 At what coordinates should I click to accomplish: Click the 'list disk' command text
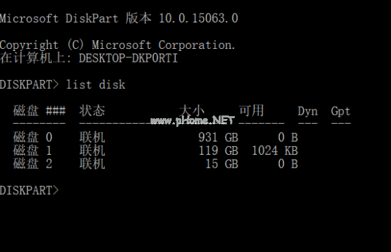[x=95, y=85]
